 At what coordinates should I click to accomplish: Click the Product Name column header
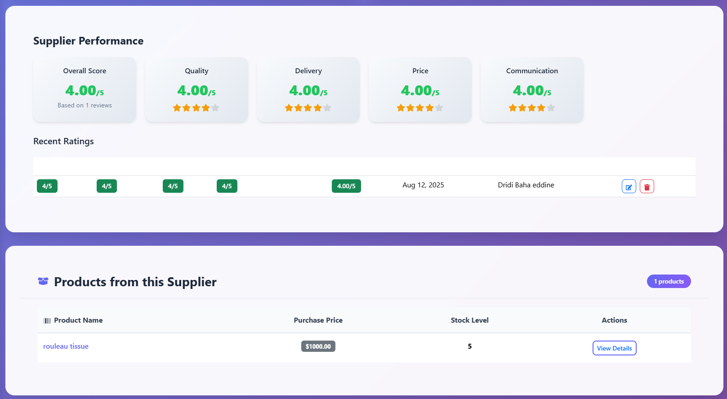(78, 320)
